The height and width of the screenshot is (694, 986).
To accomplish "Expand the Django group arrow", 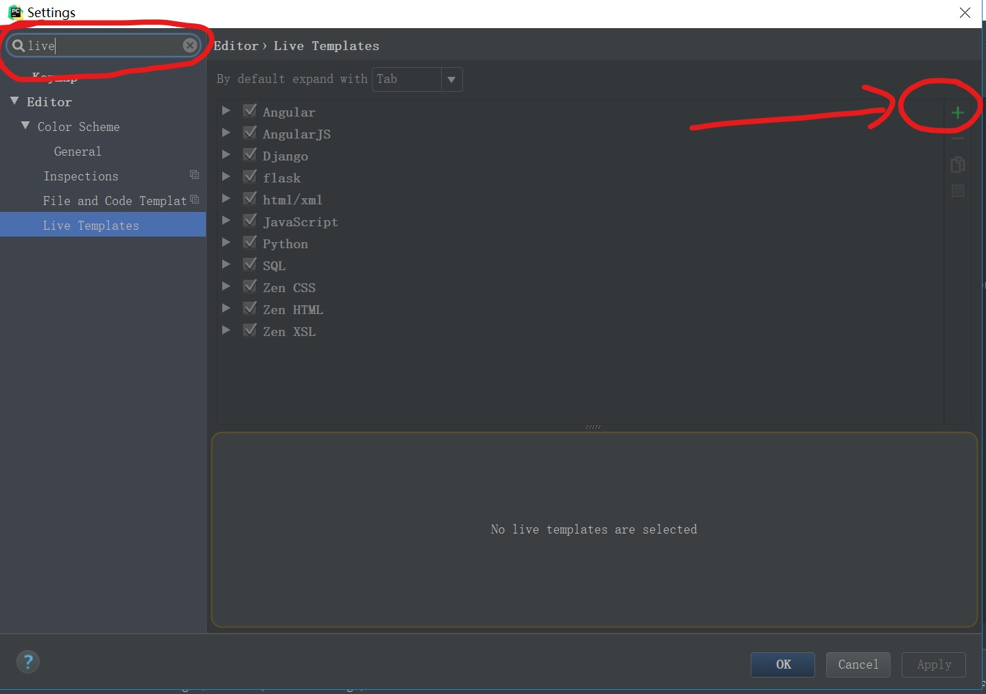I will (x=226, y=154).
